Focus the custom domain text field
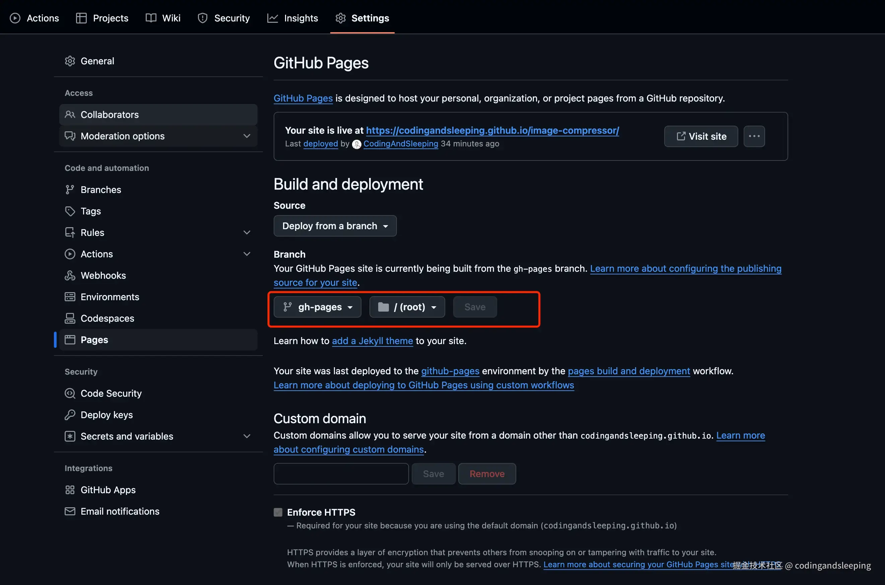 point(341,474)
